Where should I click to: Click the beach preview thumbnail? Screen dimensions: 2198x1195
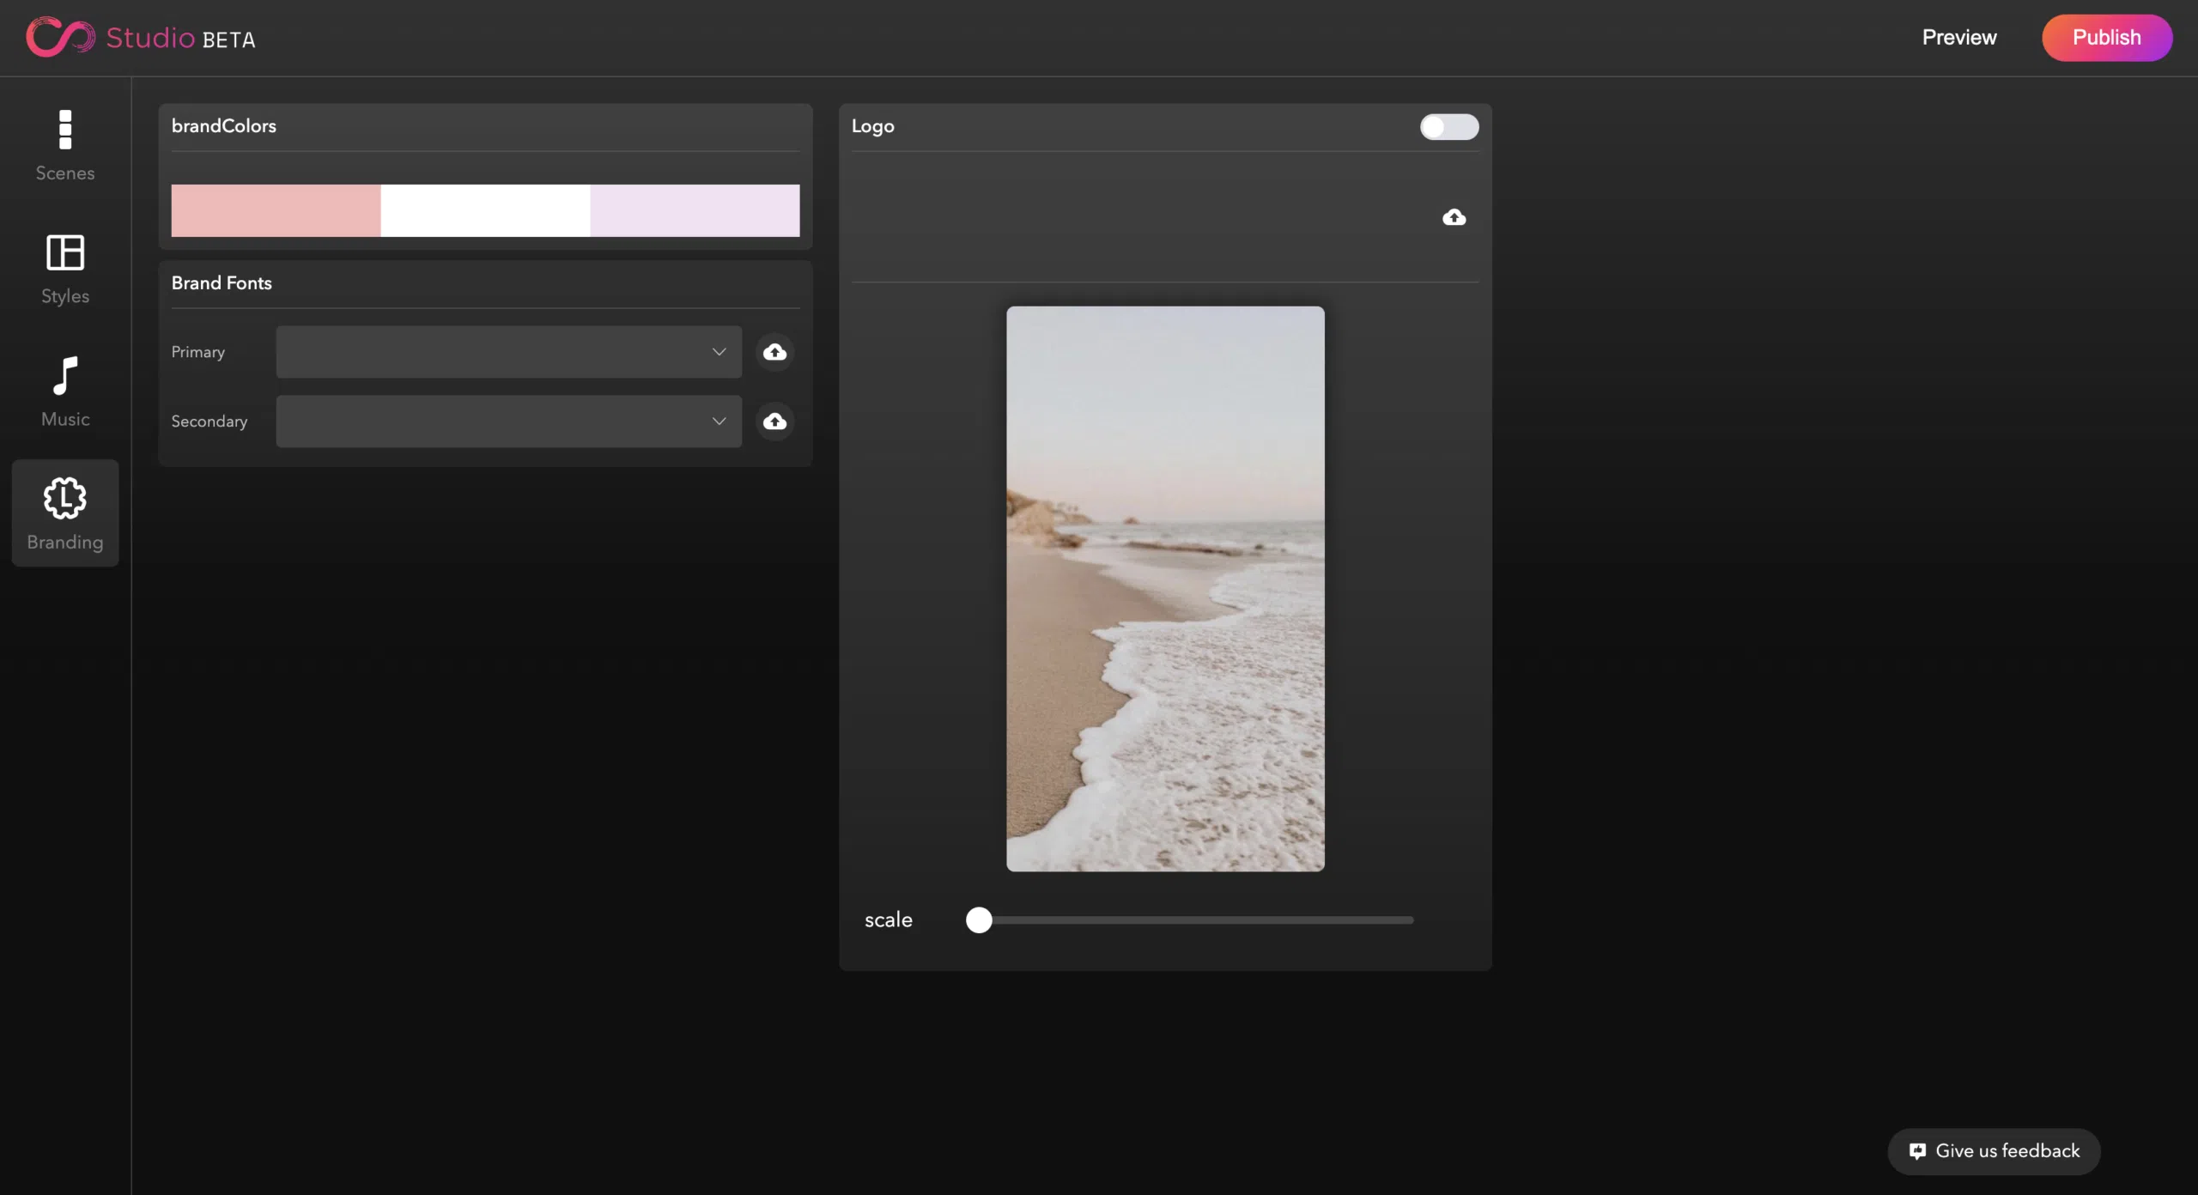tap(1165, 589)
